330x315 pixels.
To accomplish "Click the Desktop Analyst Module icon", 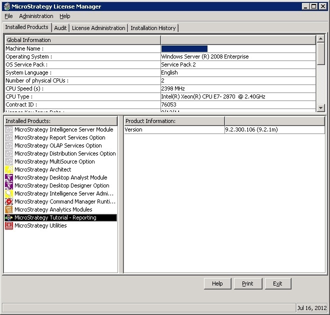I will click(9, 177).
